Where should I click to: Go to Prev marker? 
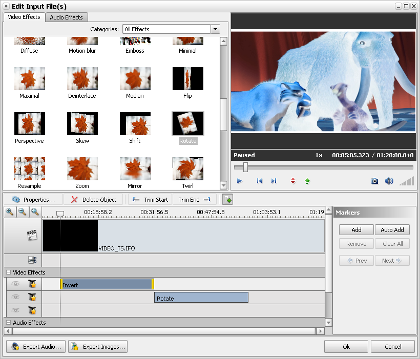click(356, 261)
